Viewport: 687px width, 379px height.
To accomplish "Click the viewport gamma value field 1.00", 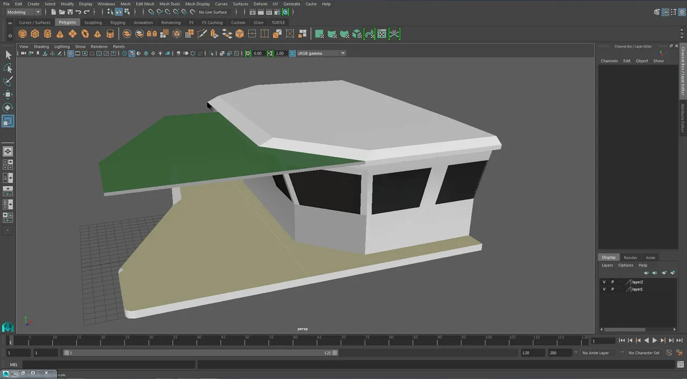I will [x=280, y=53].
